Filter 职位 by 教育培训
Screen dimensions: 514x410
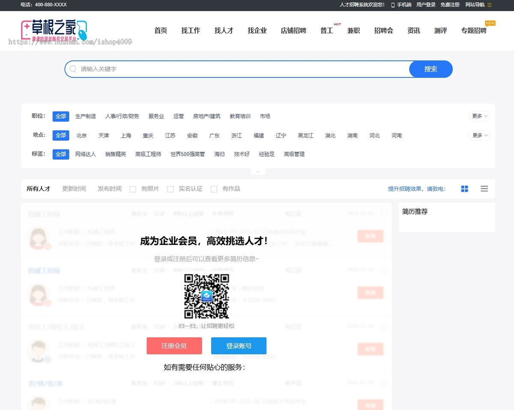point(240,116)
